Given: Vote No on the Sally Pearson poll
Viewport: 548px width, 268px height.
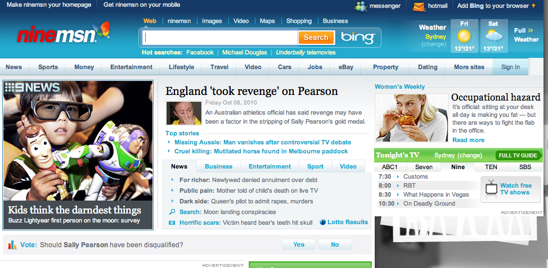Looking at the screenshot, I should [335, 244].
